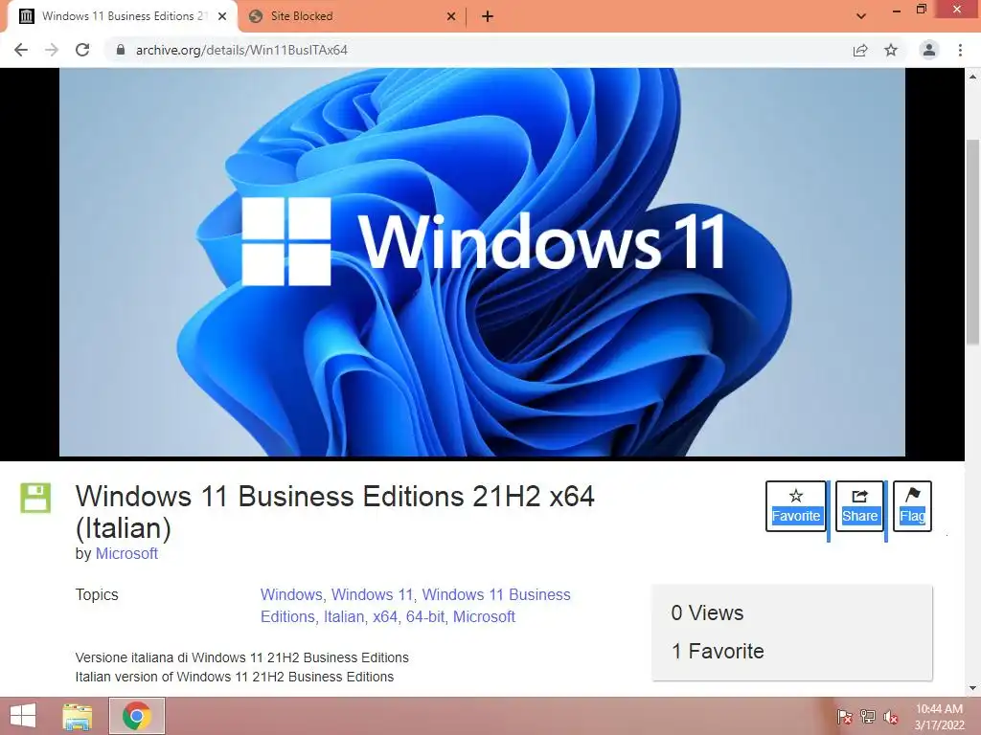Click 'Versione italiana di Windows 11' description line
This screenshot has width=981, height=735.
(241, 657)
